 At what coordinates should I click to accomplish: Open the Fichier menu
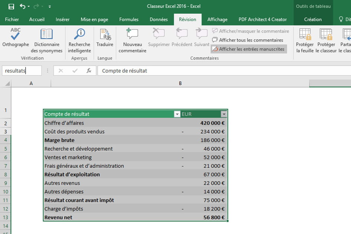(x=12, y=19)
